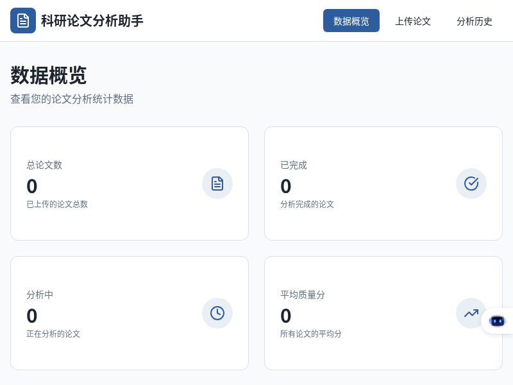Click the 0 value under 已完成
513x385 pixels.
286,186
